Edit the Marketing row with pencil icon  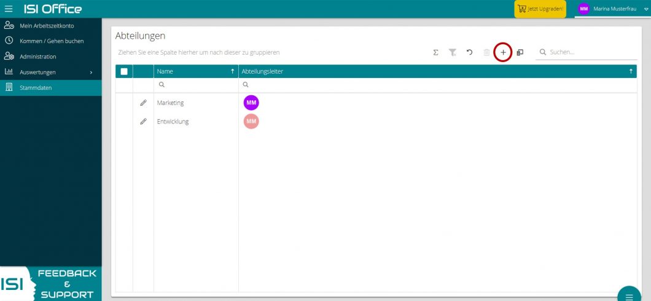143,103
